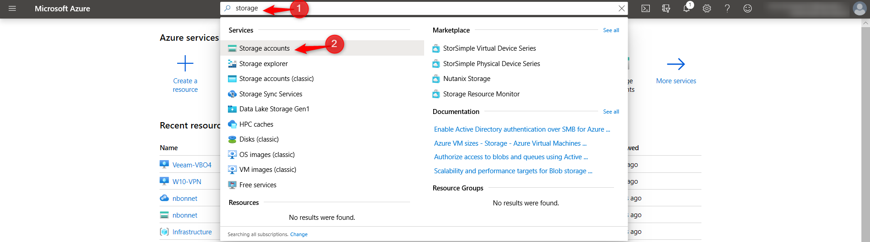Image resolution: width=870 pixels, height=242 pixels.
Task: Click Change link for searched subscriptions
Action: coord(299,234)
